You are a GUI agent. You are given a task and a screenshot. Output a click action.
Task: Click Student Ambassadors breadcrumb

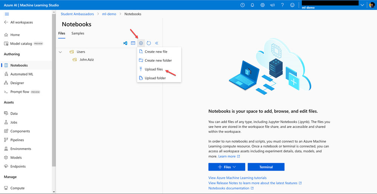point(77,14)
